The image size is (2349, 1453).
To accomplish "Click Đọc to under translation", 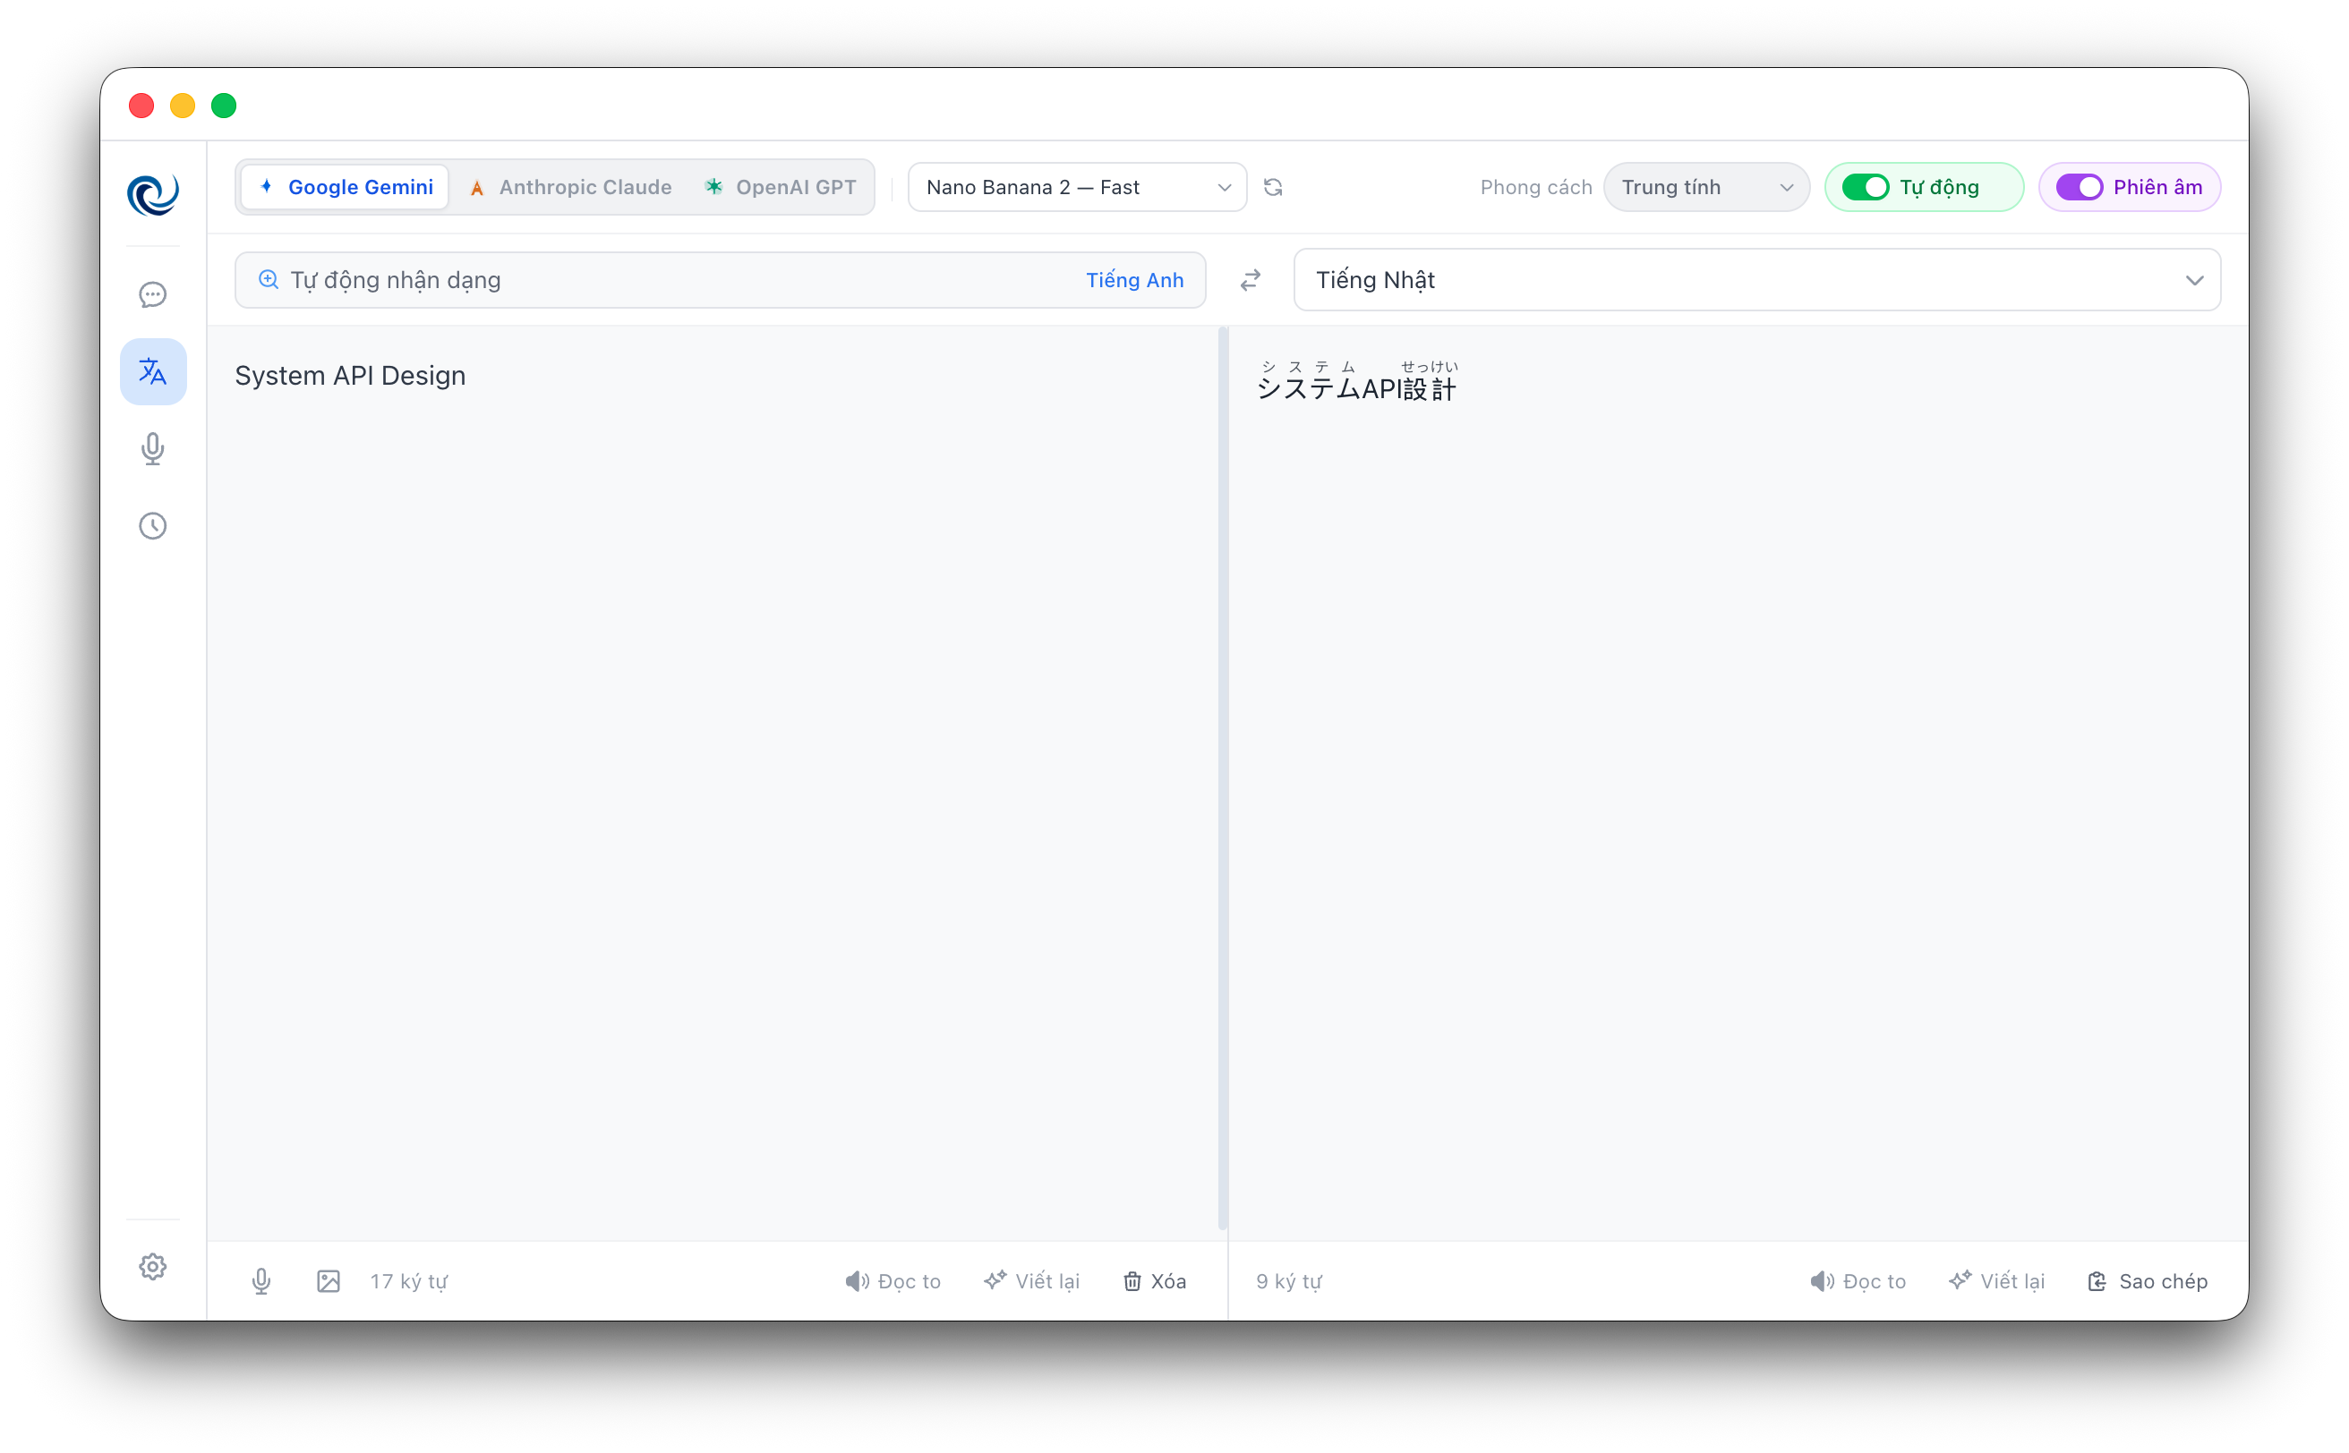I will (x=1858, y=1281).
